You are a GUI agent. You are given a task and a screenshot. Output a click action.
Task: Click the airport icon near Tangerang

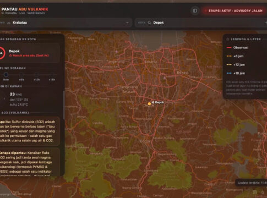116,52
